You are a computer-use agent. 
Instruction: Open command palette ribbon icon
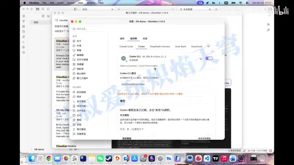pyautogui.click(x=23, y=42)
